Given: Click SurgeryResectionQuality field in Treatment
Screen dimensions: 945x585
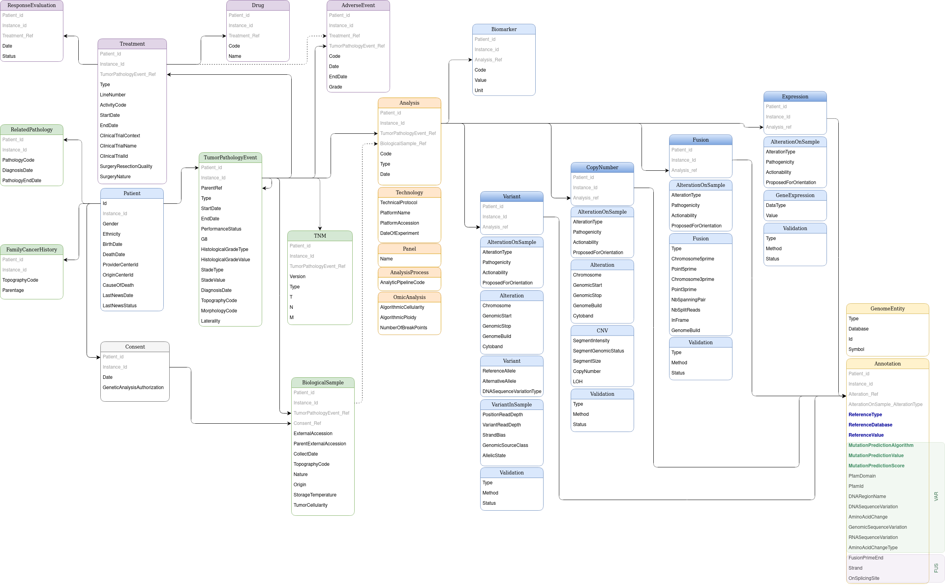Looking at the screenshot, I should pyautogui.click(x=126, y=166).
